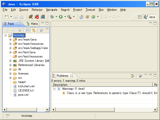Stop Tomcat using the red-marked cat icon
This screenshot has height=120, width=160.
click(37, 17)
